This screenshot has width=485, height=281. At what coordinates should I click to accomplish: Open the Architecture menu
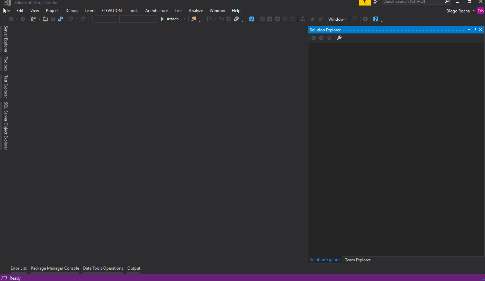156,11
